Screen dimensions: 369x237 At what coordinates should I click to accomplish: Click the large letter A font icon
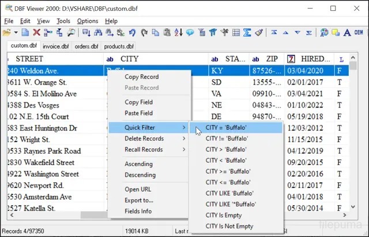(347, 33)
